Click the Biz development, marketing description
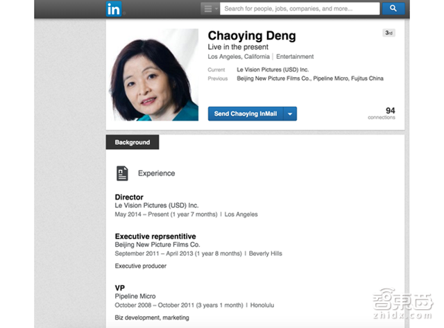 pos(152,318)
